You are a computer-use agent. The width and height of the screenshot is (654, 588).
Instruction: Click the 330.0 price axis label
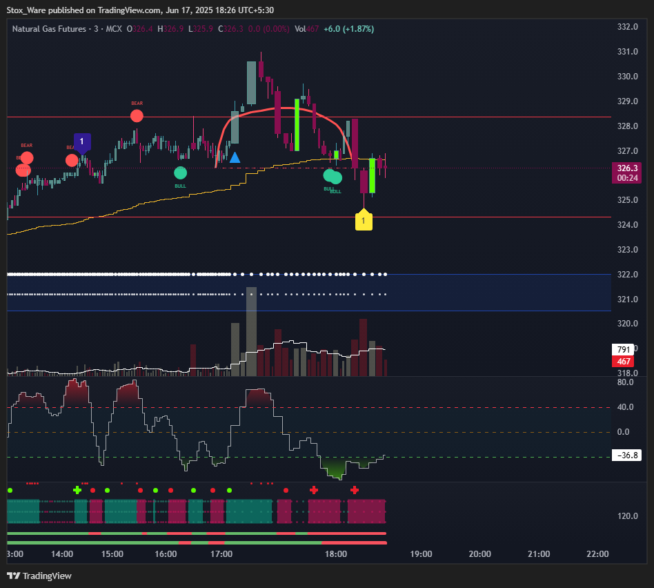(627, 77)
